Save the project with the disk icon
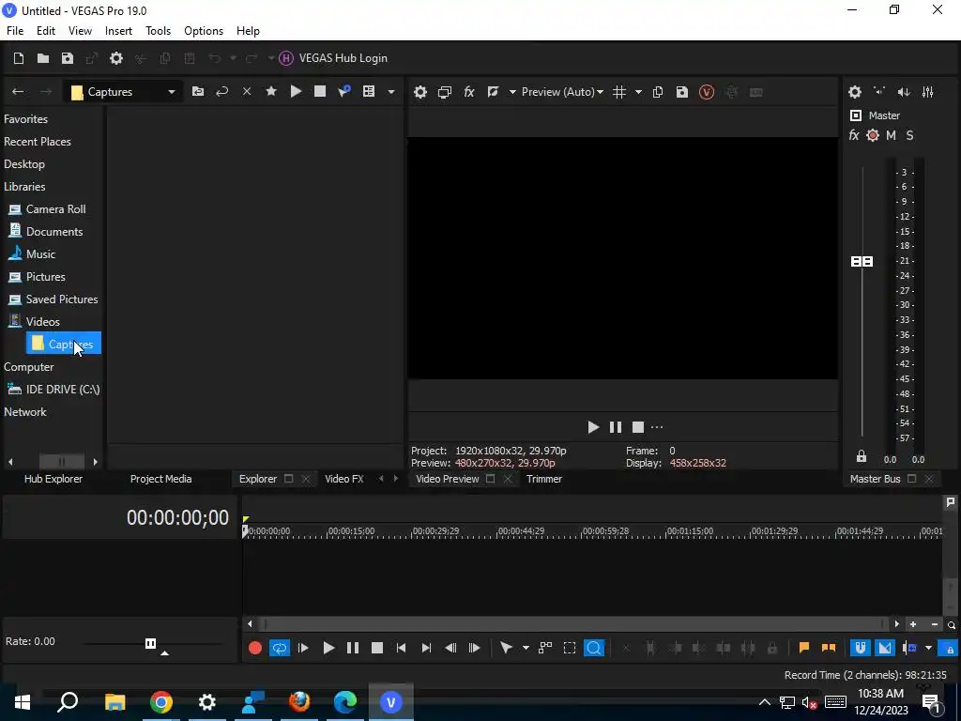The height and width of the screenshot is (721, 961). 68,58
